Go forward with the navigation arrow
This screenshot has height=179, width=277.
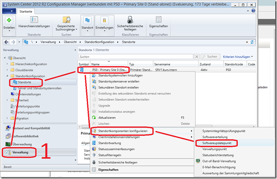pyautogui.click(x=13, y=42)
